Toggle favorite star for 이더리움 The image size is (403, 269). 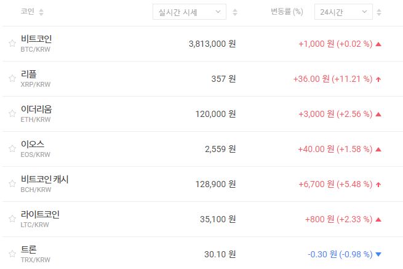click(x=12, y=114)
